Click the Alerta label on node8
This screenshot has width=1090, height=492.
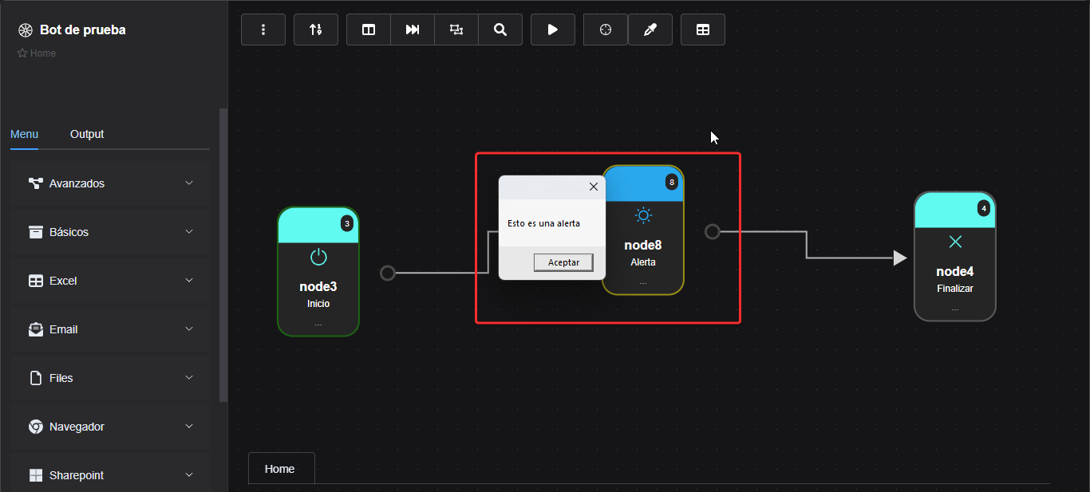643,262
